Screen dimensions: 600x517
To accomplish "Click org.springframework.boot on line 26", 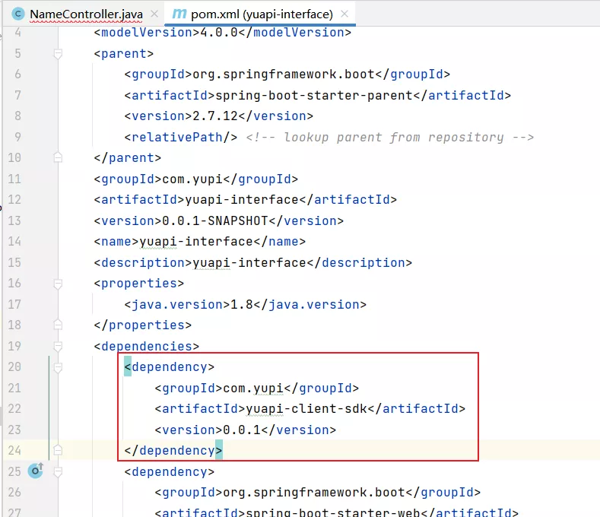I will click(314, 493).
